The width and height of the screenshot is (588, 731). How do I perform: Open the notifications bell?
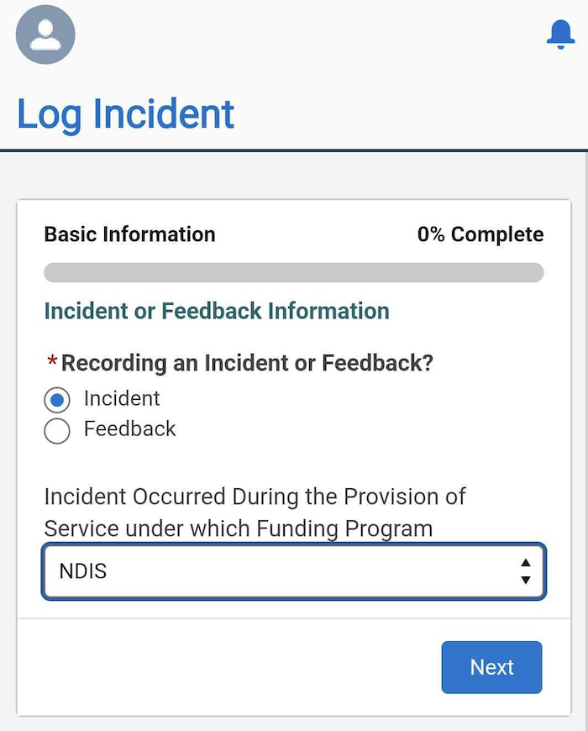point(560,34)
